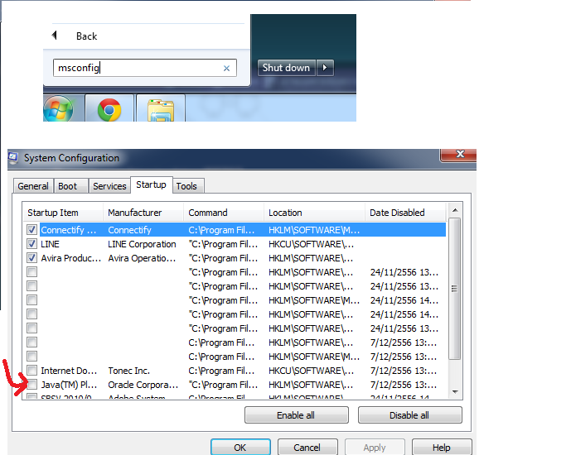The width and height of the screenshot is (571, 455).
Task: Click the 'HKCU\SOFTWARE\...' location in LINE row
Action: coord(312,244)
